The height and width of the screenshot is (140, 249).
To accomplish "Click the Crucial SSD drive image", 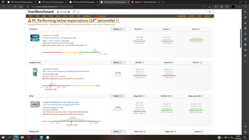I will pyautogui.click(x=35, y=104).
